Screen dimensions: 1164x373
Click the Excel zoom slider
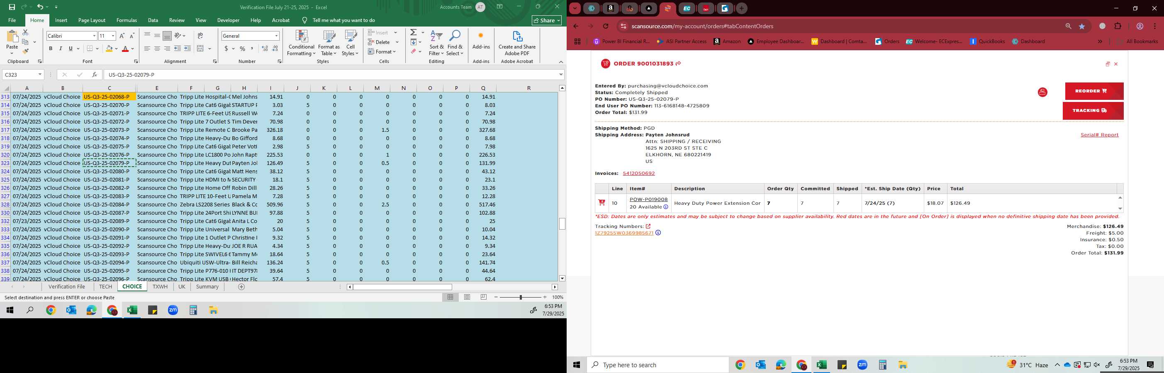pos(521,297)
